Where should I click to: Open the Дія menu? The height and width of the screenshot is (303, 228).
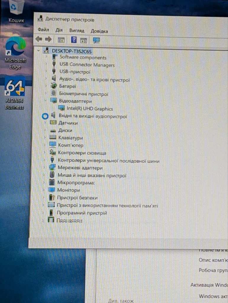click(59, 30)
